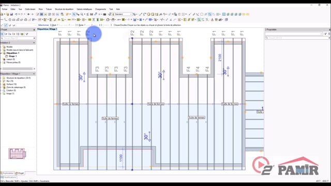Clear the Projet panel search field
The image size is (331, 186).
pyautogui.click(x=34, y=38)
